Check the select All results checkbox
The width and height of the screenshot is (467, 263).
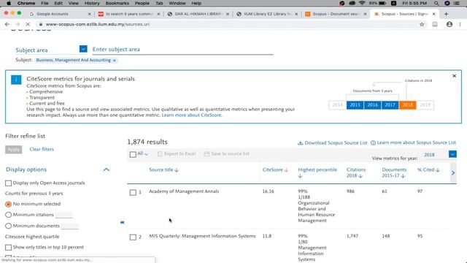(x=133, y=154)
